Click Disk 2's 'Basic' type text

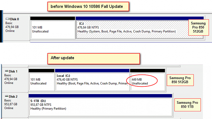[x=8, y=100]
